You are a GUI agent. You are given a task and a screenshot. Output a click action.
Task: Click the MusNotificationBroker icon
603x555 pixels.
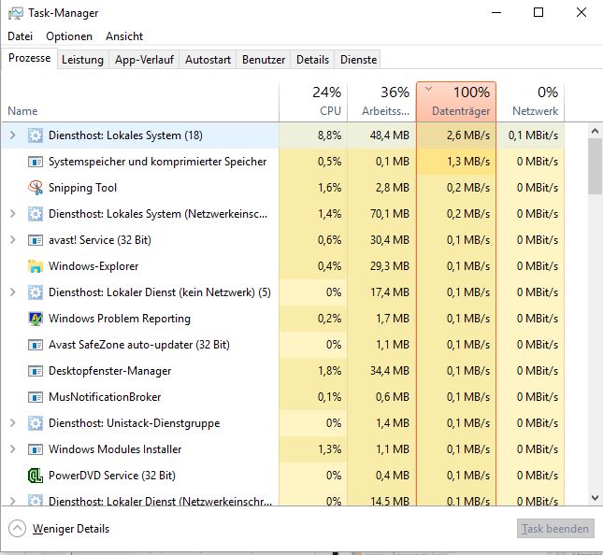click(36, 397)
